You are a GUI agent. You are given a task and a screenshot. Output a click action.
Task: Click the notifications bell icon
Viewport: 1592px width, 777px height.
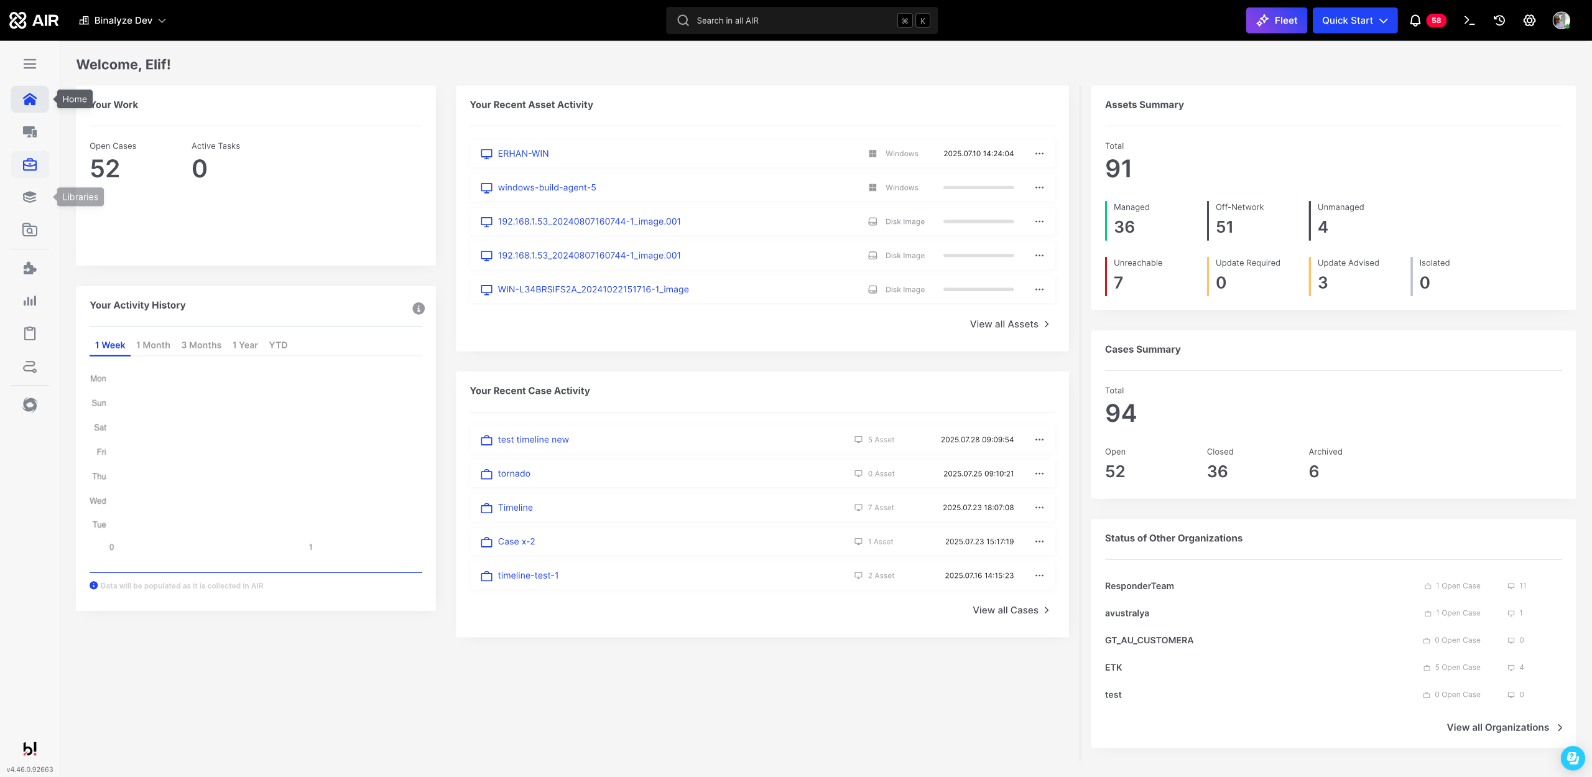tap(1415, 21)
